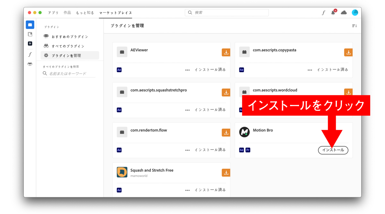Click the com.rendertom.flow plugin title

point(149,130)
